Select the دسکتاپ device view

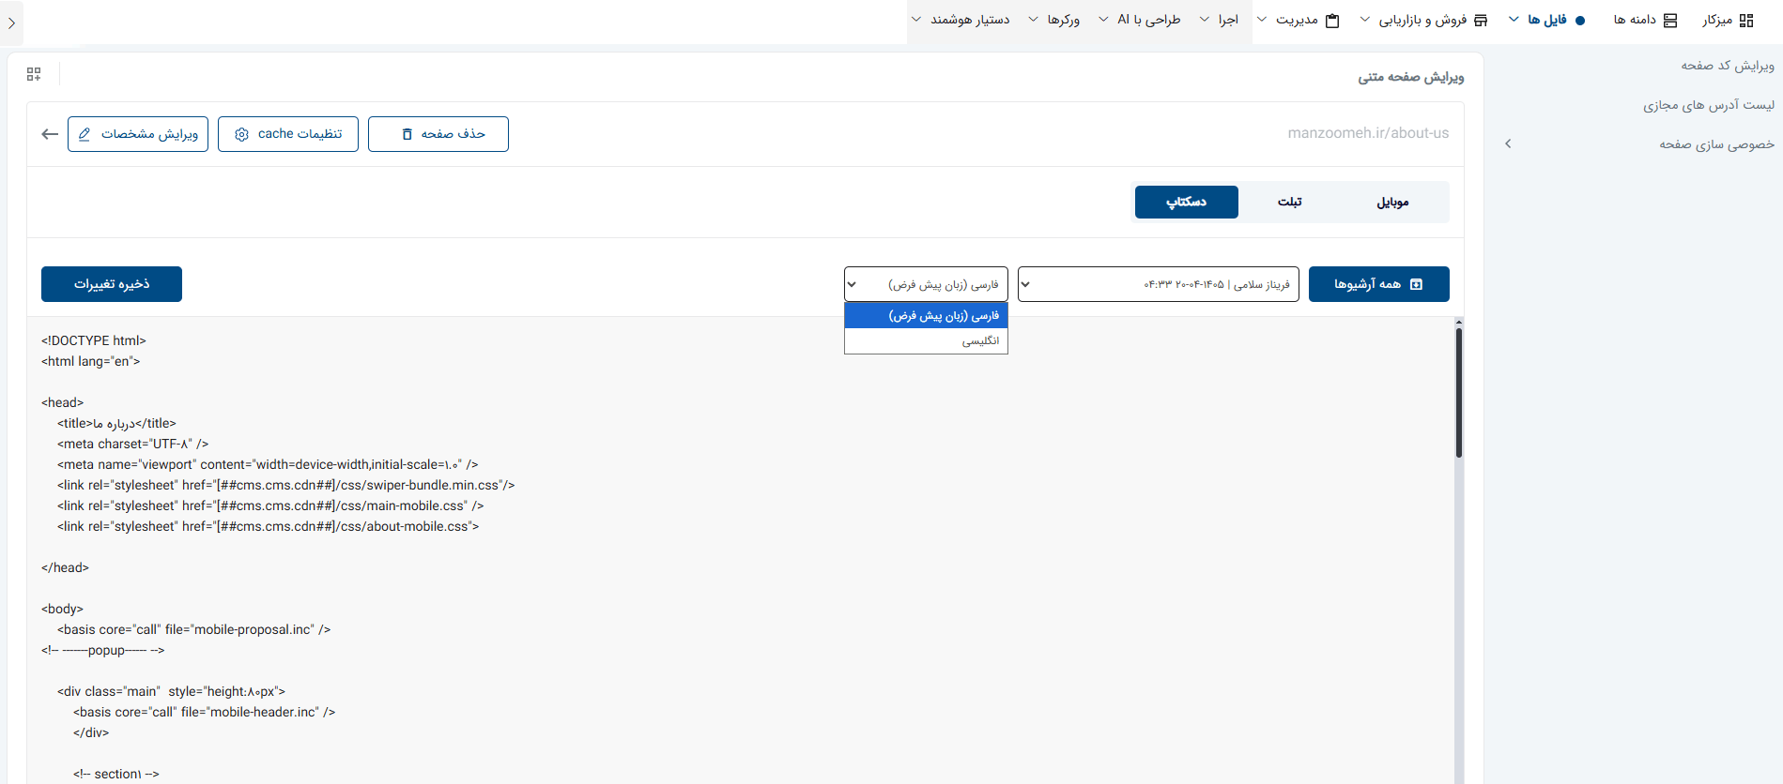coord(1187,202)
